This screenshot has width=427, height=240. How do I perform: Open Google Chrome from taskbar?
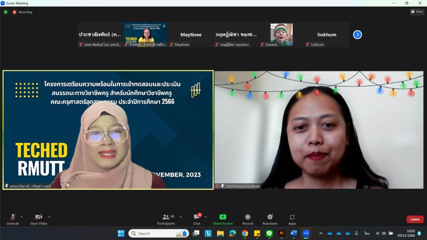(x=245, y=233)
